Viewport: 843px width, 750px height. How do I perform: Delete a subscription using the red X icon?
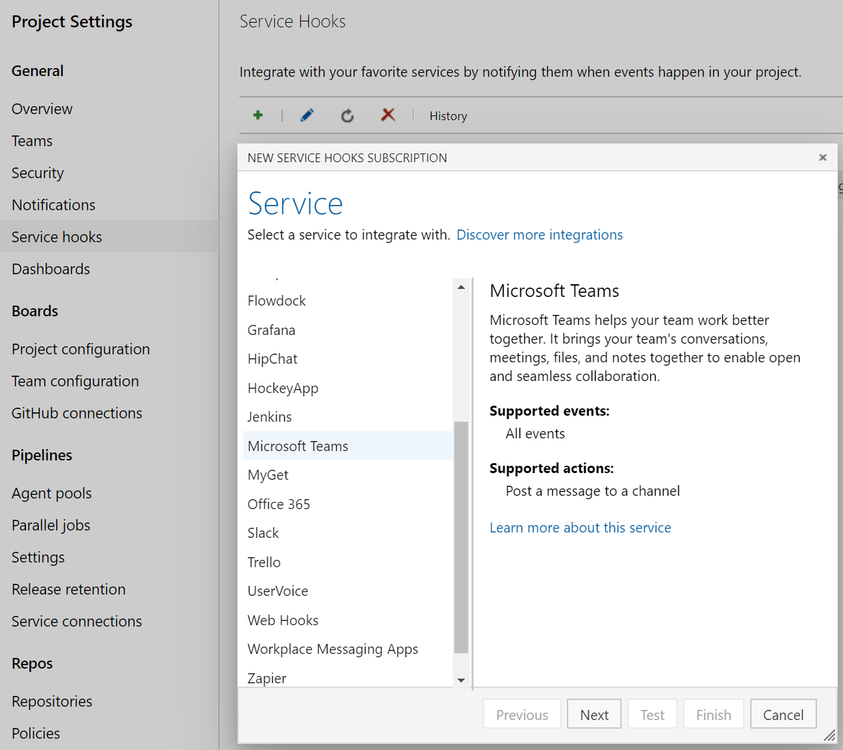coord(387,115)
